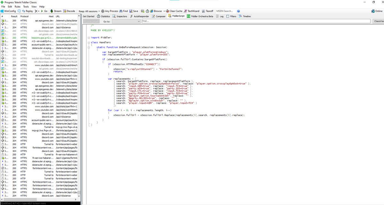Toggle Stream mode

[x=56, y=11]
